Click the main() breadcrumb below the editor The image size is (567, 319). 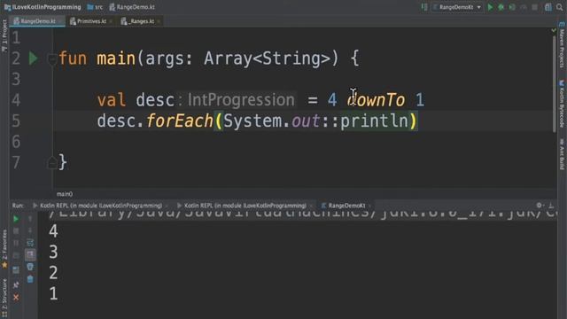(65, 194)
